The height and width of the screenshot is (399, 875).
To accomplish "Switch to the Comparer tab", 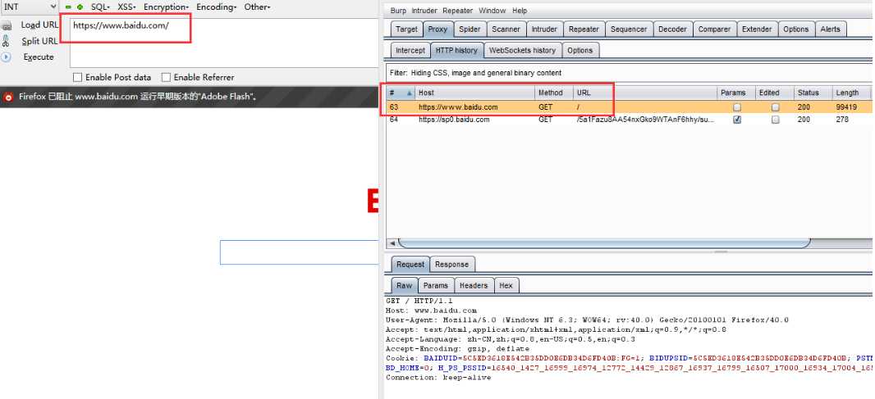I will [714, 29].
